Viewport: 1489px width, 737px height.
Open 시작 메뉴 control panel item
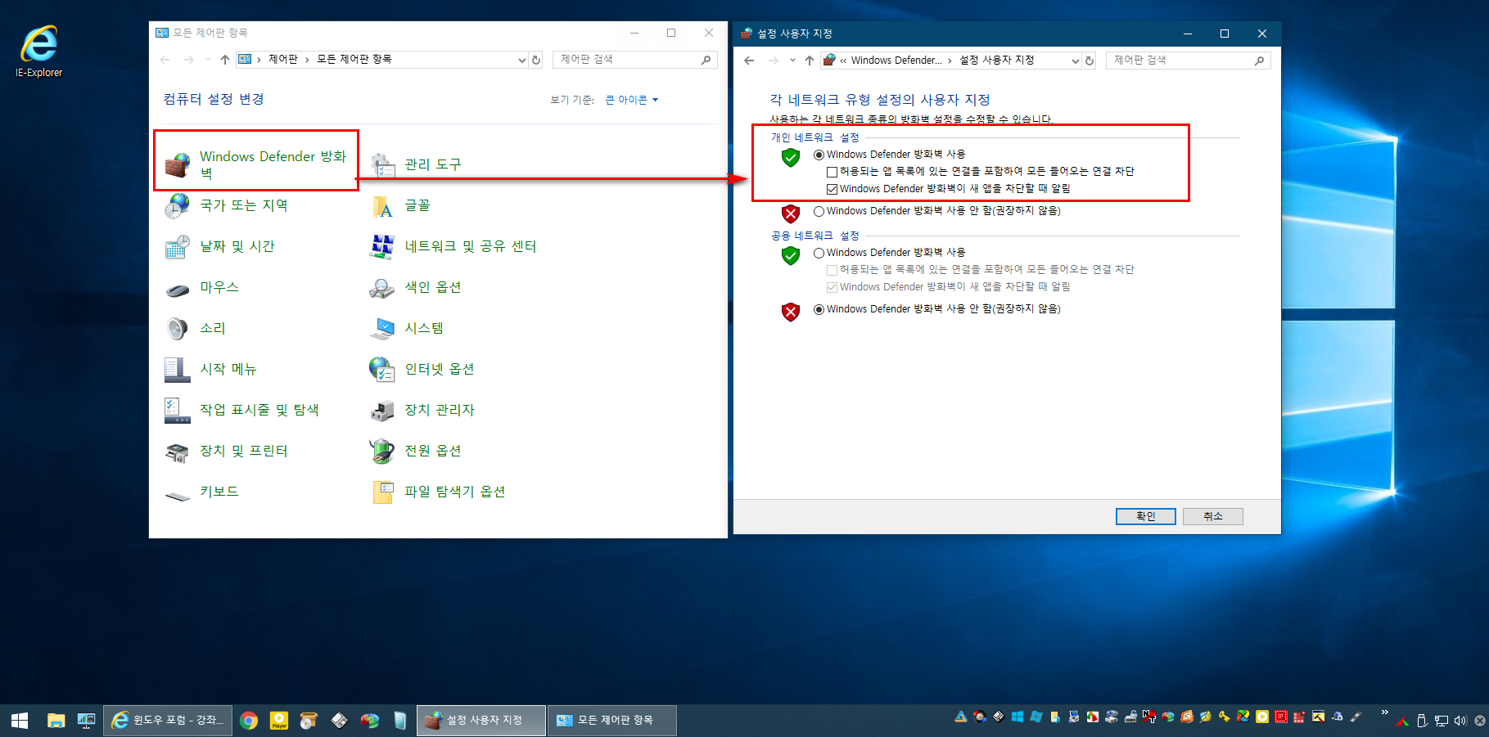point(210,369)
